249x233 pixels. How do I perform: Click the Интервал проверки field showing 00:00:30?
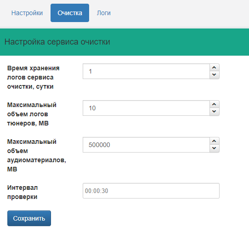[151, 191]
